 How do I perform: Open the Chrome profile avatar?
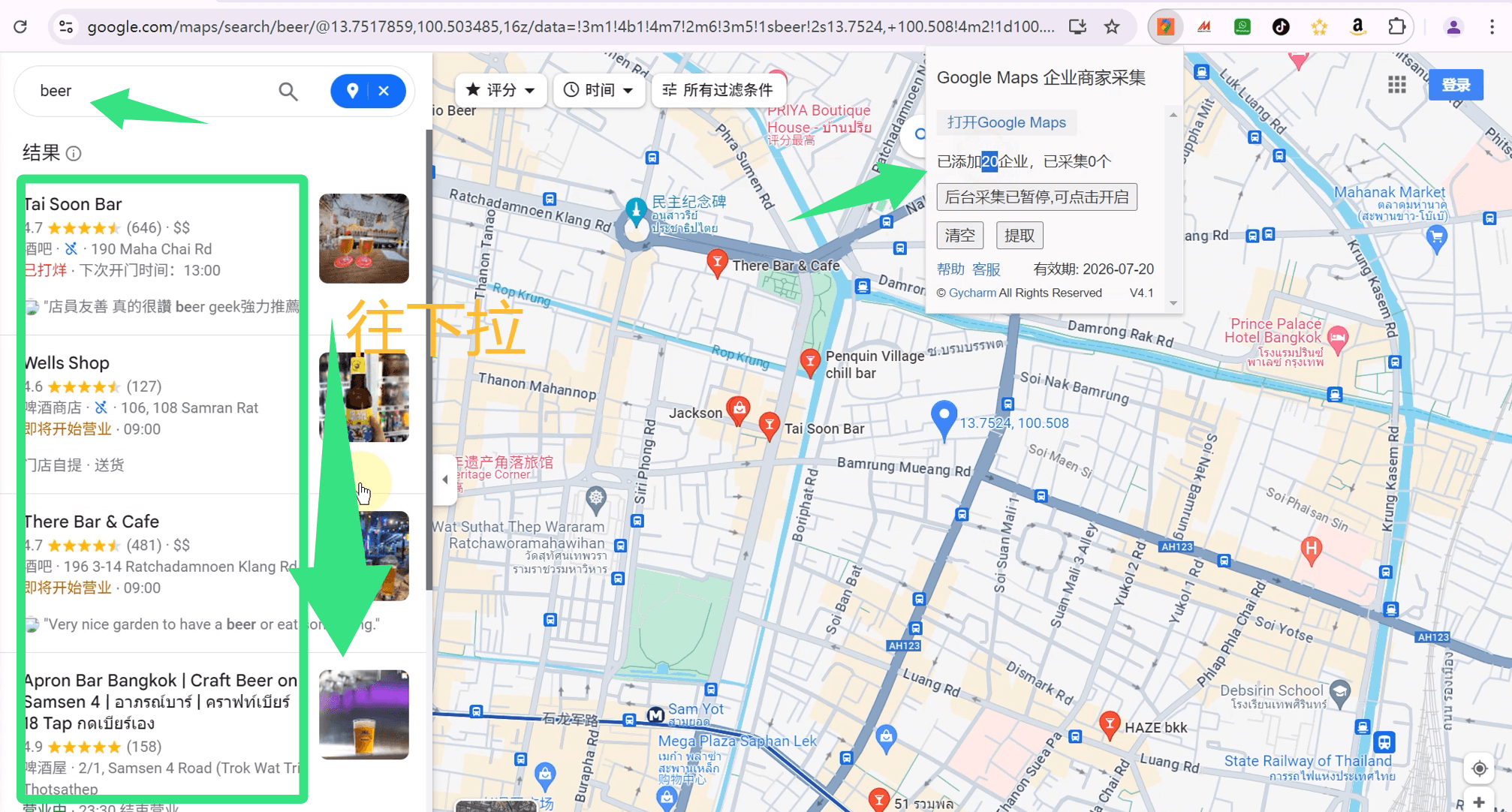1453,26
